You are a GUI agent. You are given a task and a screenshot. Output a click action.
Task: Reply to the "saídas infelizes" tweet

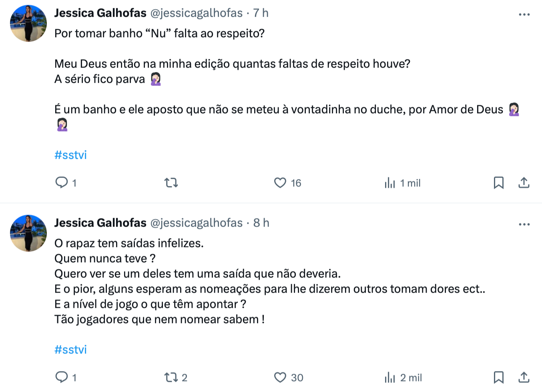pos(62,377)
